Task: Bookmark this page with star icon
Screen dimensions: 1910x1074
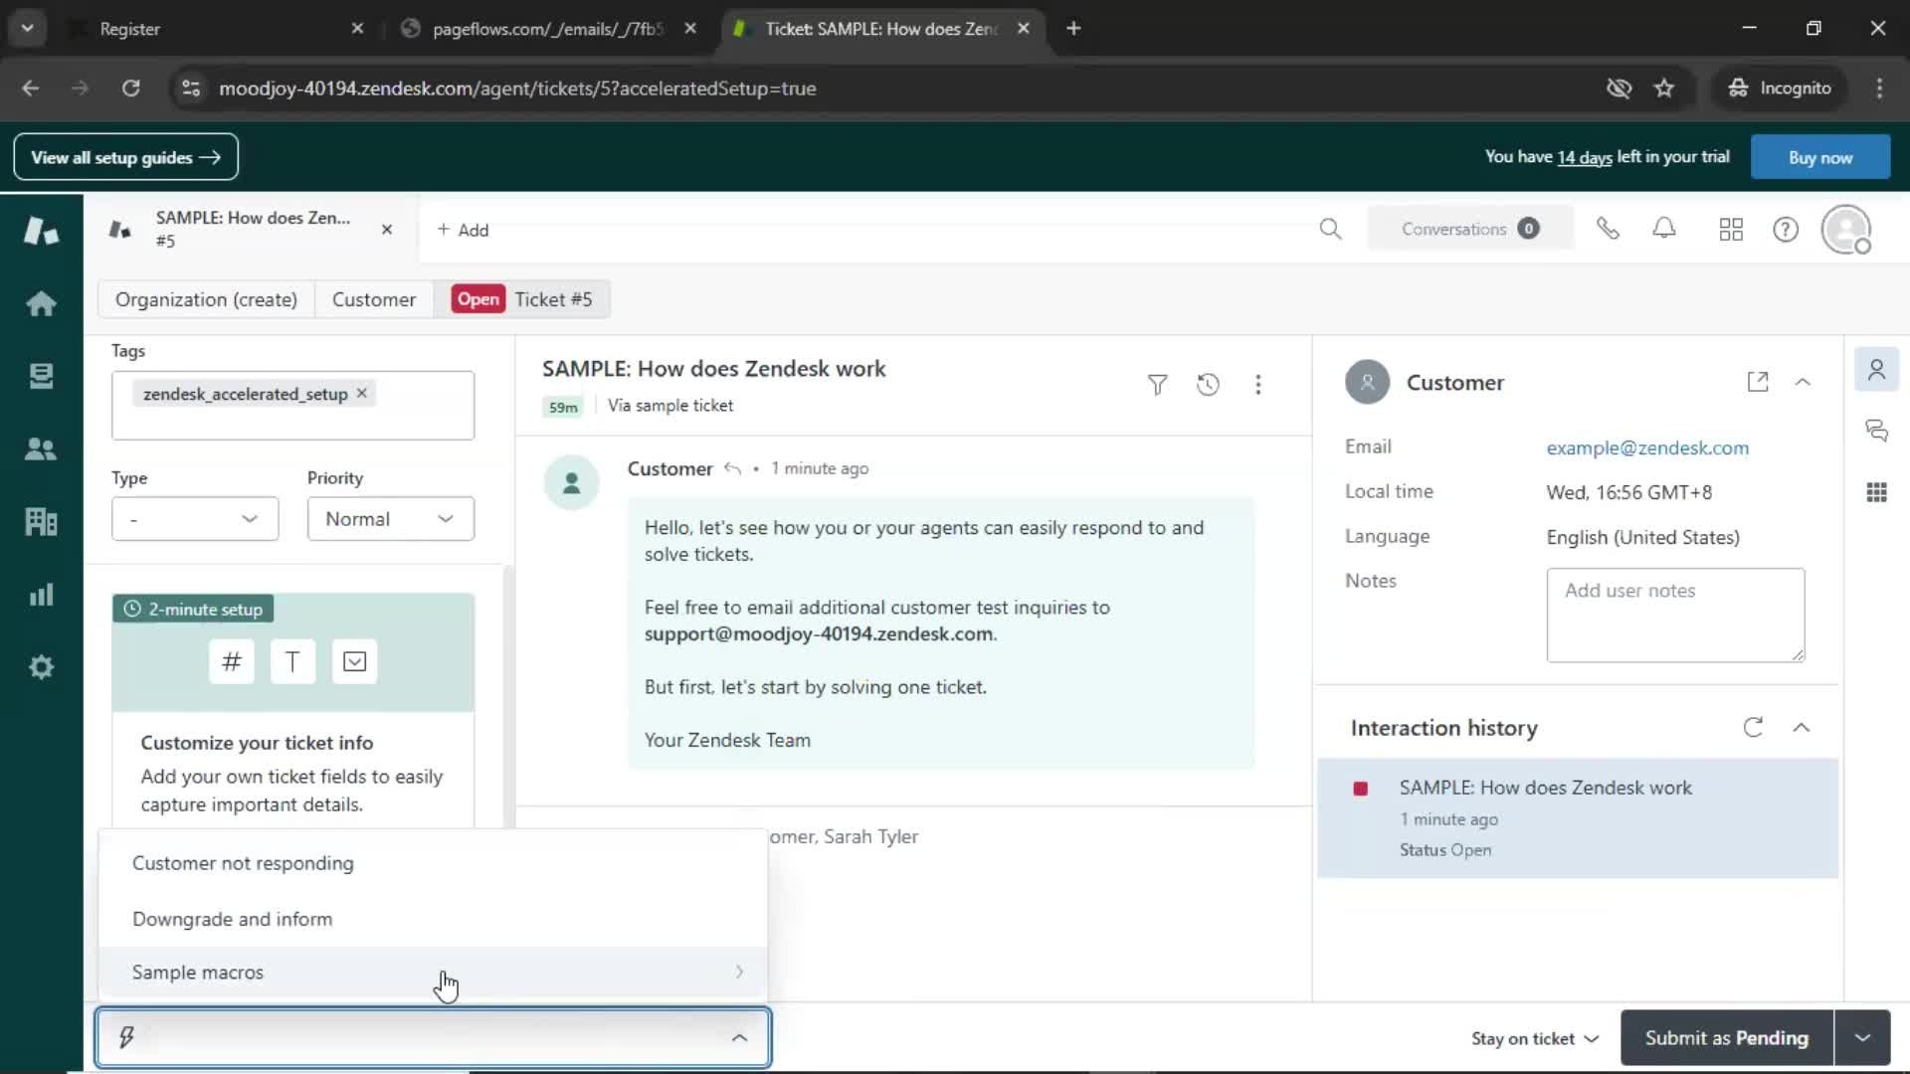Action: point(1664,89)
